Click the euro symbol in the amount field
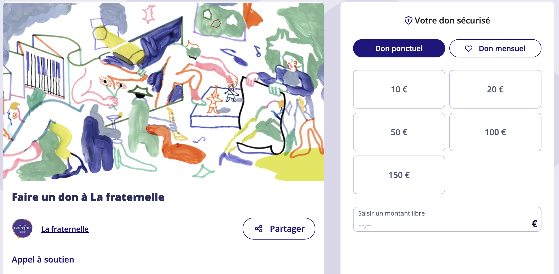This screenshot has width=559, height=274. tap(534, 224)
